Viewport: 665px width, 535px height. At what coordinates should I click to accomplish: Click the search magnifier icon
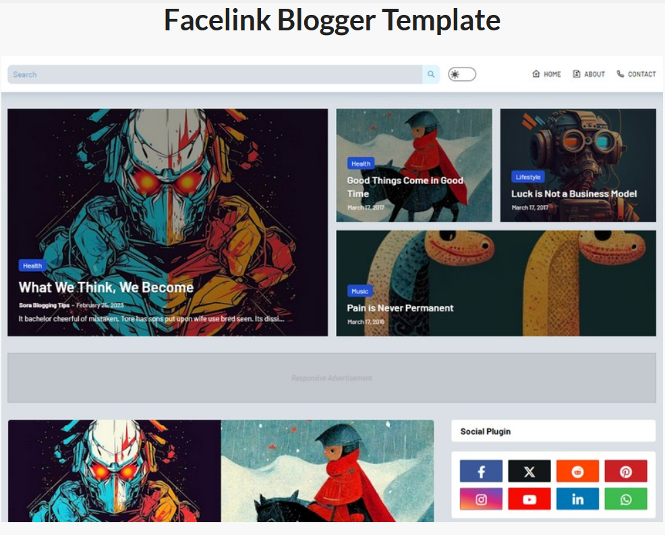[x=431, y=74]
